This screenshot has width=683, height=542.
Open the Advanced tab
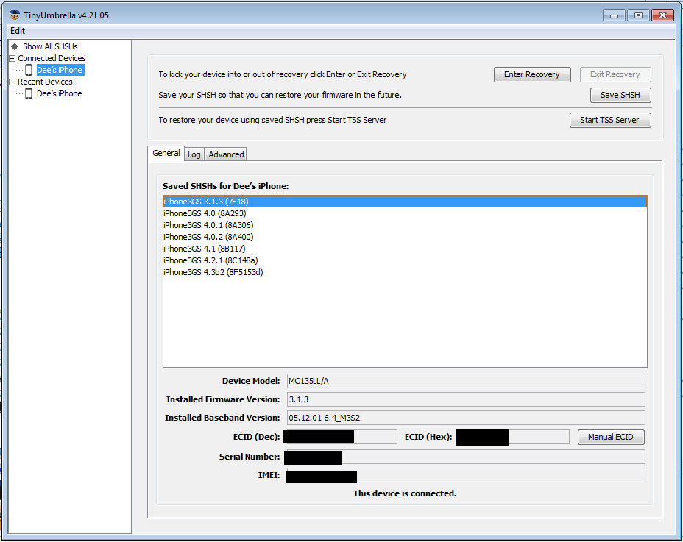(x=226, y=154)
